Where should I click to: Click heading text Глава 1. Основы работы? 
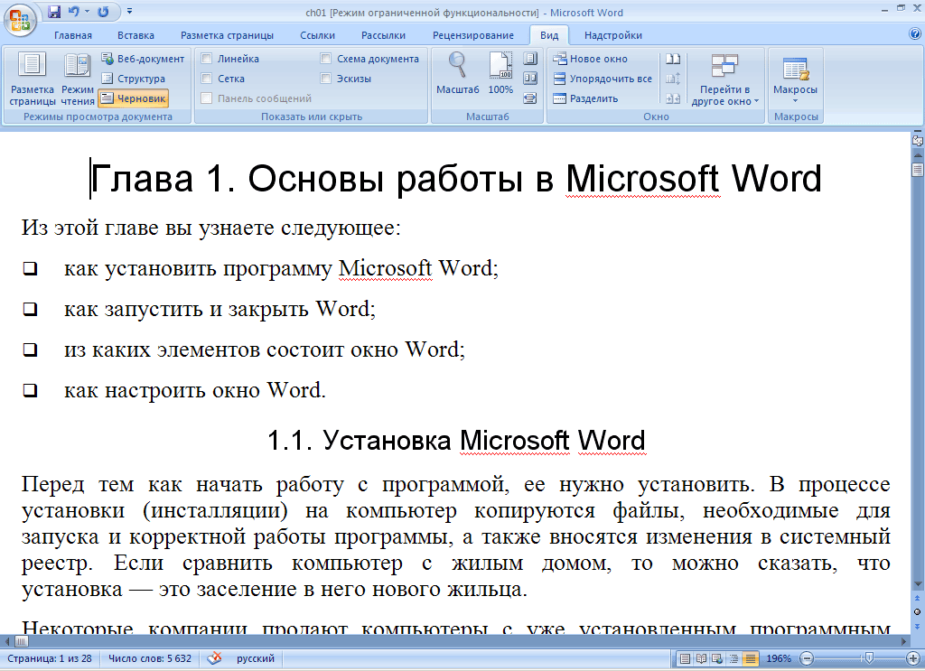tap(307, 178)
